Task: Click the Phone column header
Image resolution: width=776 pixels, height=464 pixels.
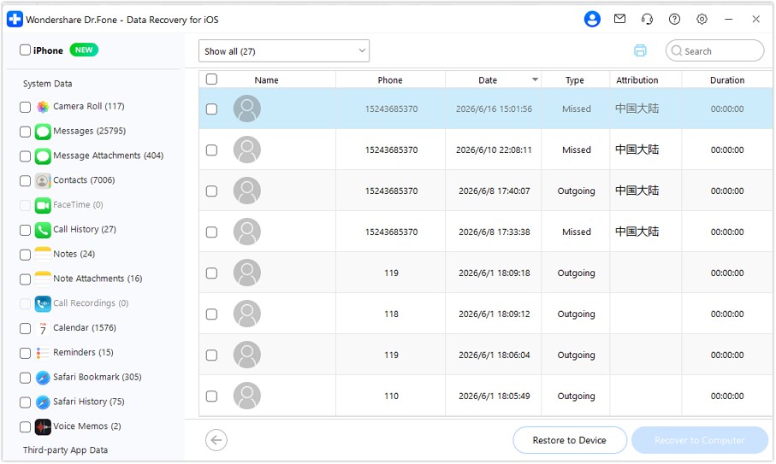Action: (390, 80)
